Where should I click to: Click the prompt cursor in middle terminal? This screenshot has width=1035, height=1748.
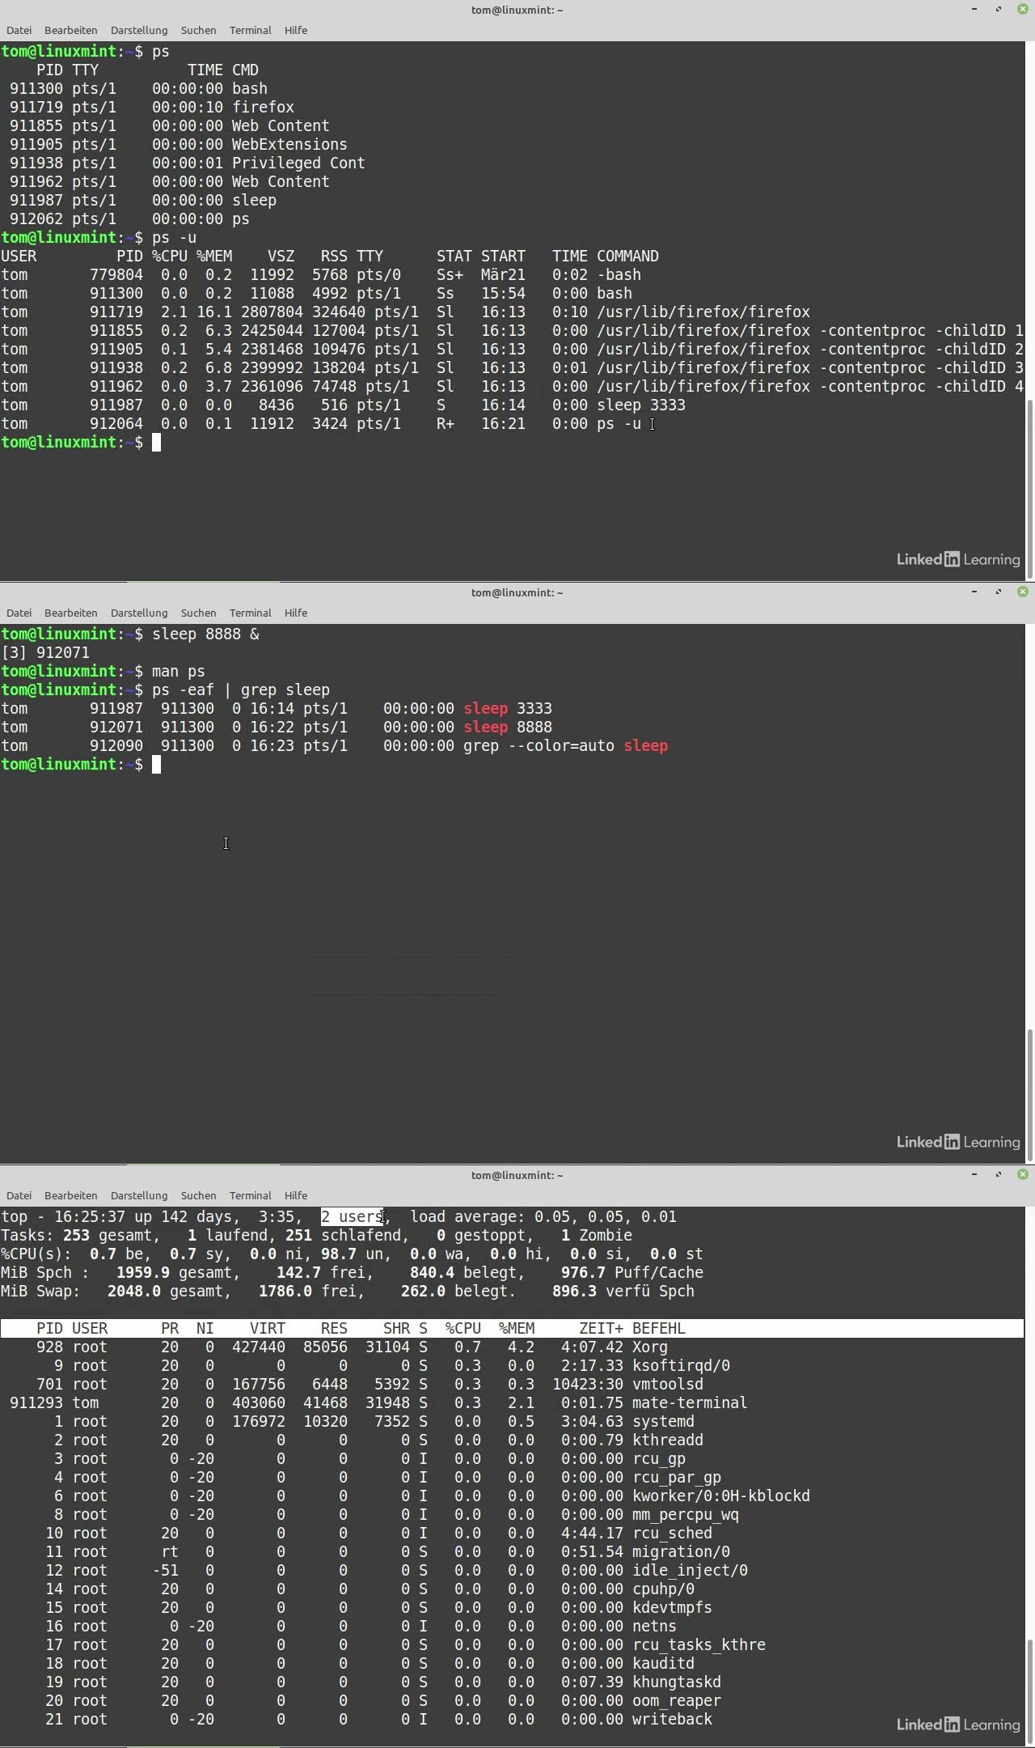(x=157, y=765)
